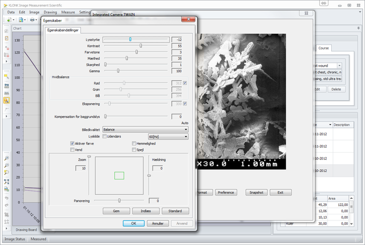
Task: Click the pin icon on right panel
Action: point(359,28)
